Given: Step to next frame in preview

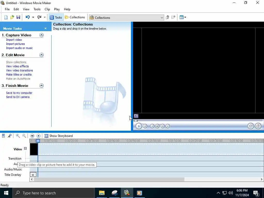Looking at the screenshot, I should [x=163, y=126].
